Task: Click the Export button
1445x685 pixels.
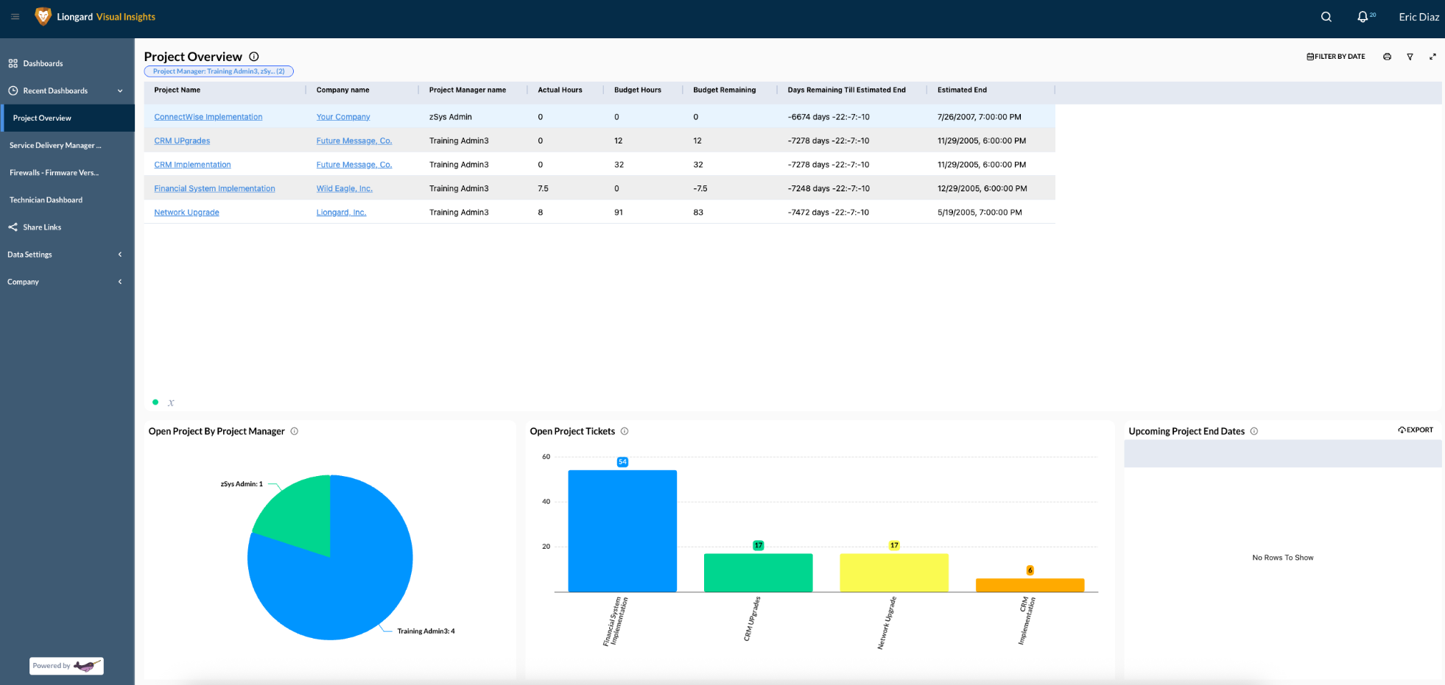Action: tap(1416, 430)
